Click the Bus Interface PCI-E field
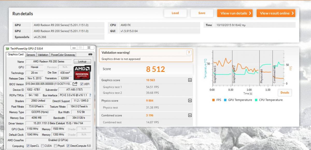The width and height of the screenshot is (311, 150). (73, 95)
